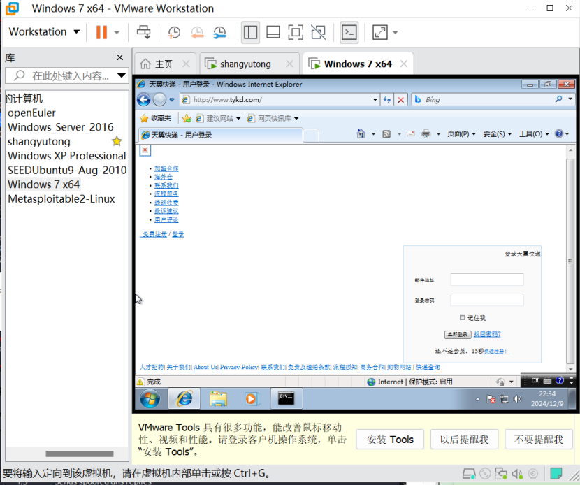Click in the 登录密码 password input field

pos(487,300)
